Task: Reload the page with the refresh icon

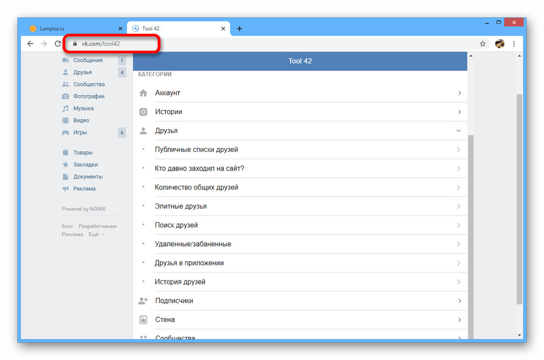Action: [x=58, y=44]
